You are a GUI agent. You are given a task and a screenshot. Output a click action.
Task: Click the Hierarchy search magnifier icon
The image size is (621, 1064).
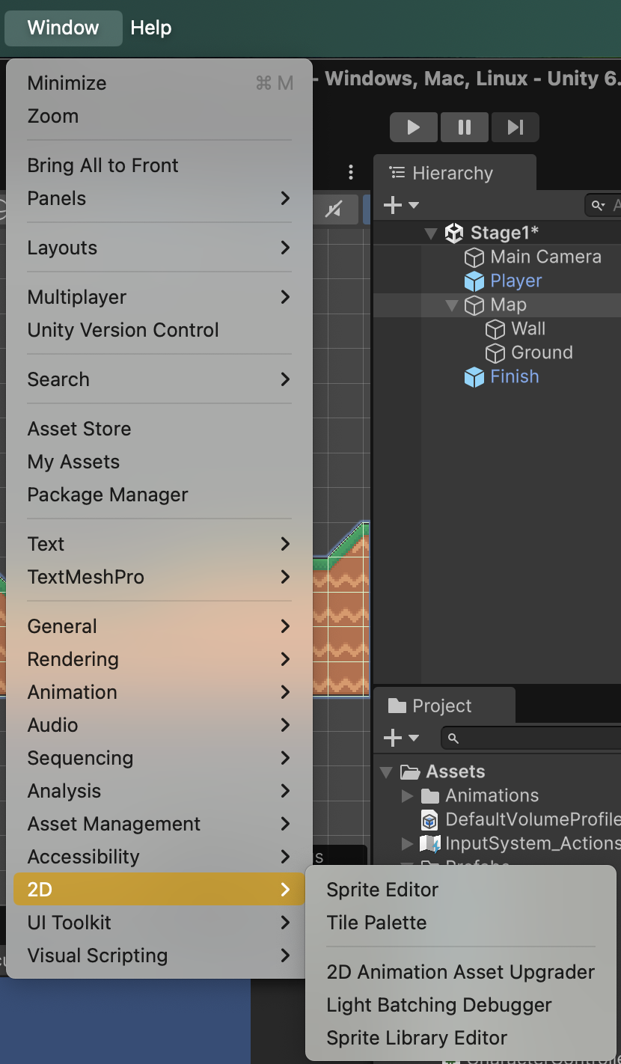[598, 205]
